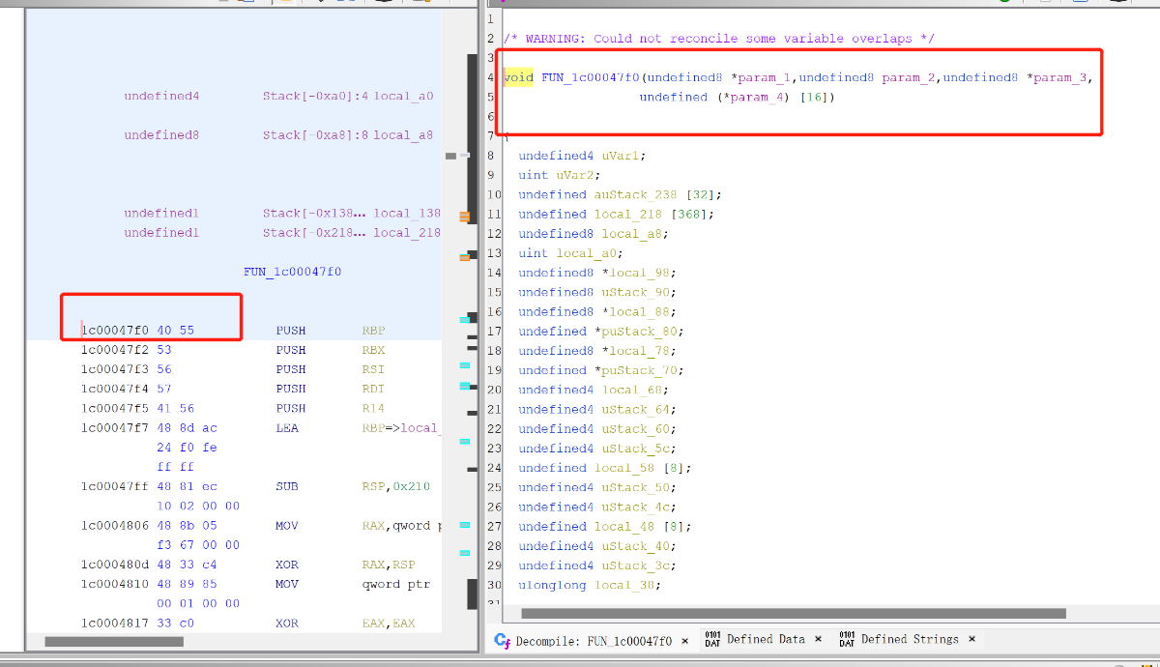Click the SUB mnemonic at 1c00047ff
The image size is (1160, 667).
[287, 486]
